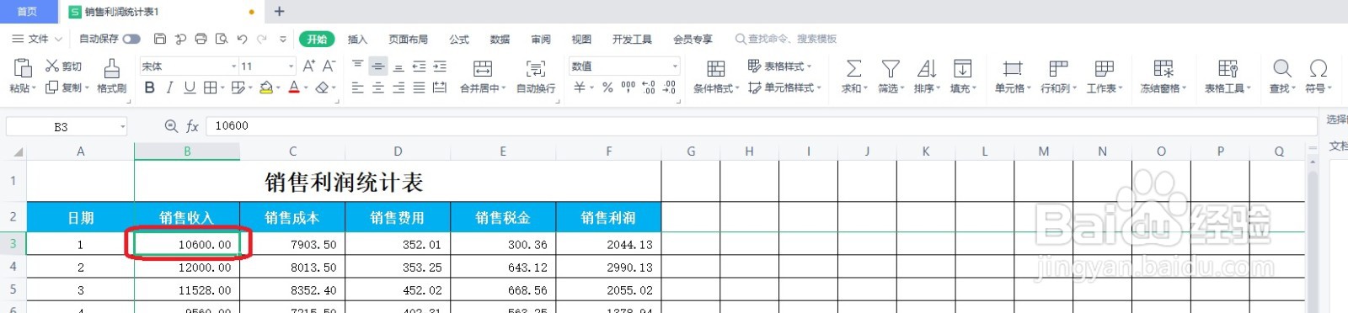Switch to the Review (审阅) tab
This screenshot has width=1348, height=313.
pos(541,39)
